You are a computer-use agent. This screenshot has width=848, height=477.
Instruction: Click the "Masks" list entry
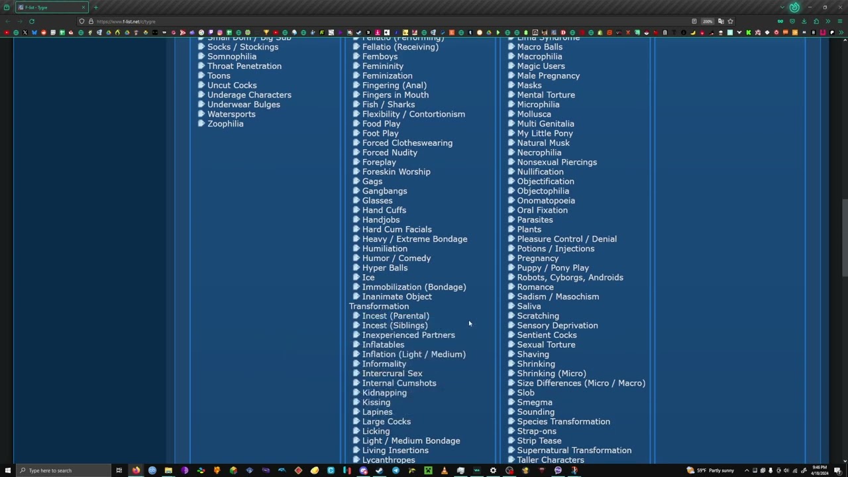tap(529, 85)
